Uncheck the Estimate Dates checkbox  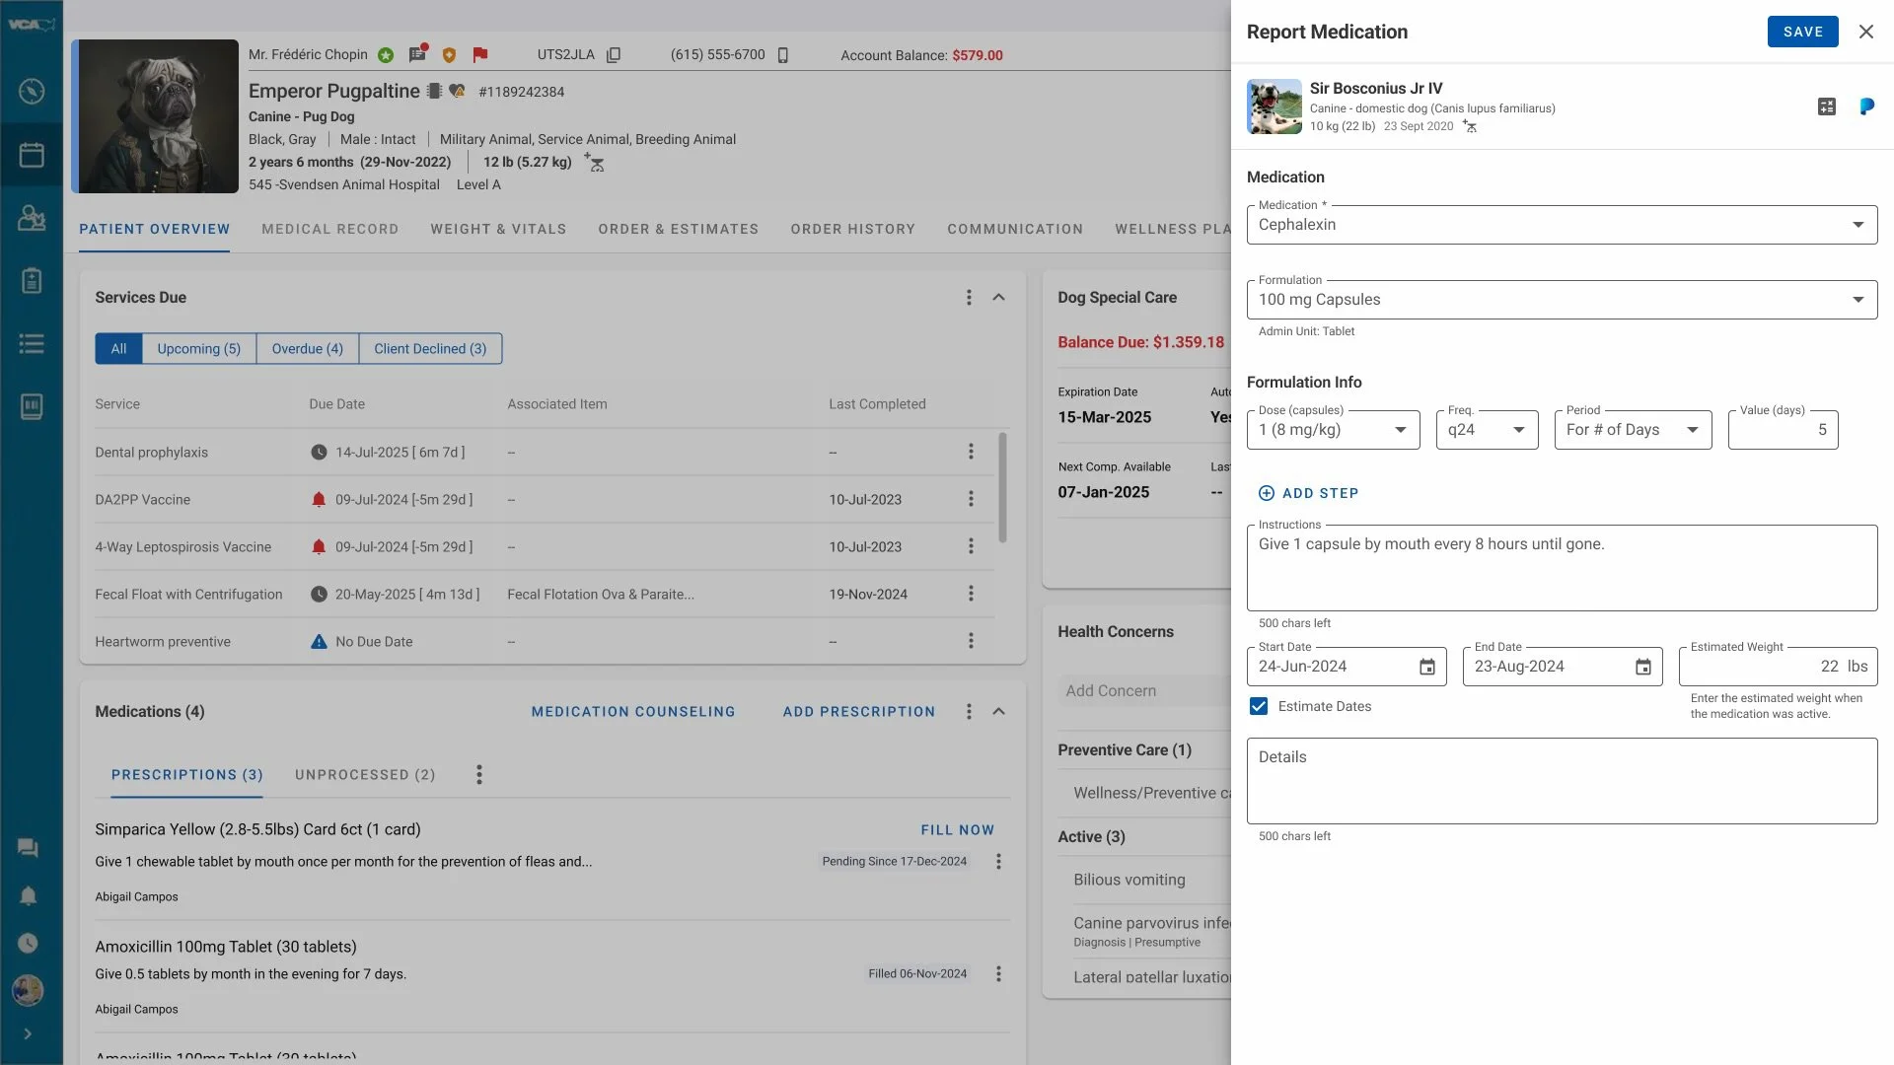point(1259,706)
